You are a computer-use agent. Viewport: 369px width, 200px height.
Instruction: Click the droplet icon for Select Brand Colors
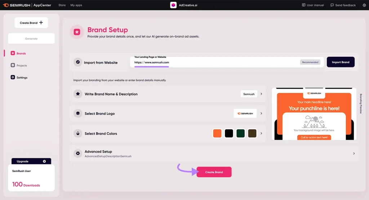[77, 133]
